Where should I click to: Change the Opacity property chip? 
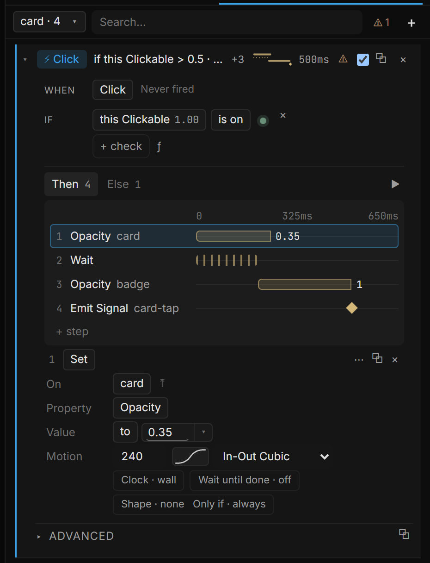(141, 408)
